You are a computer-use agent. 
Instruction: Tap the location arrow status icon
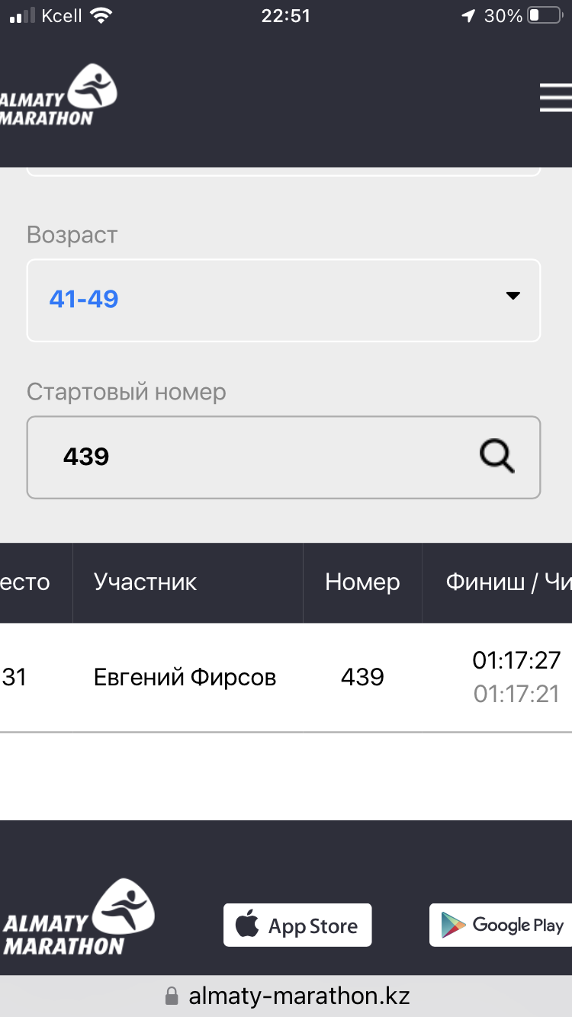468,16
